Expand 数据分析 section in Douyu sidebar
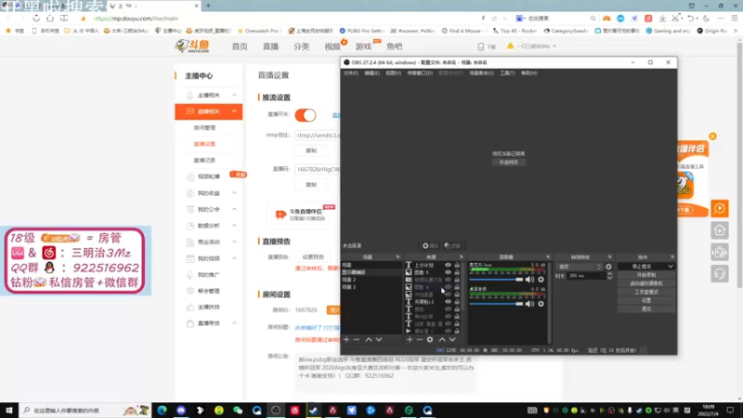The height and width of the screenshot is (418, 743). (234, 226)
